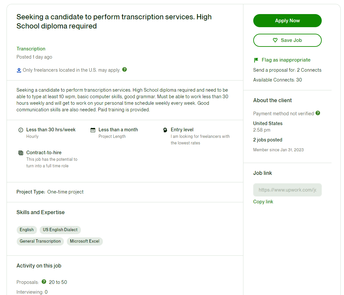
Task: Save this job with Save Job button
Action: 287,40
